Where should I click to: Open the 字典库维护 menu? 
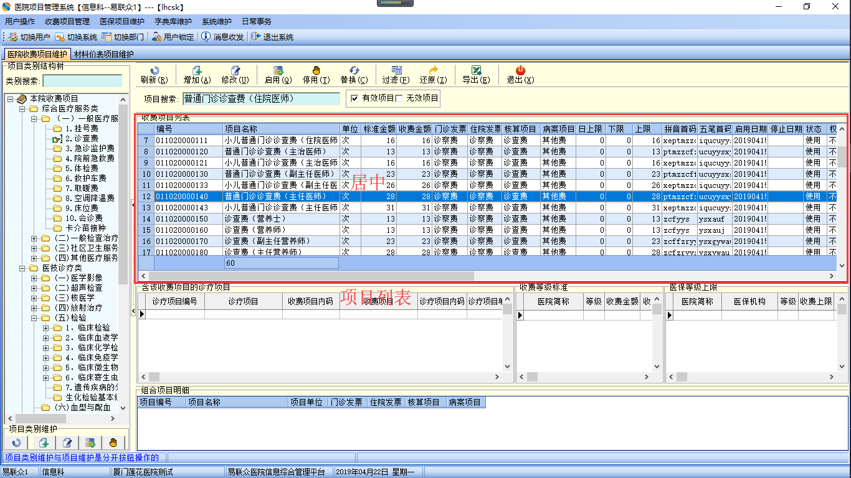coord(173,21)
